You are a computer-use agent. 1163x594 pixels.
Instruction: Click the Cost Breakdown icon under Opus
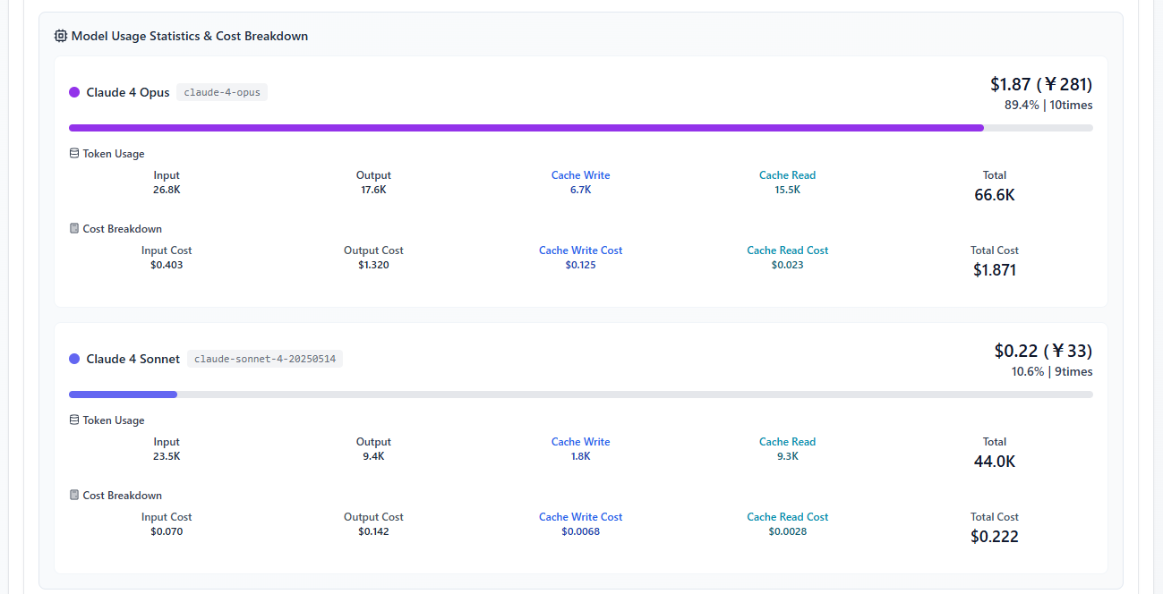click(x=74, y=228)
